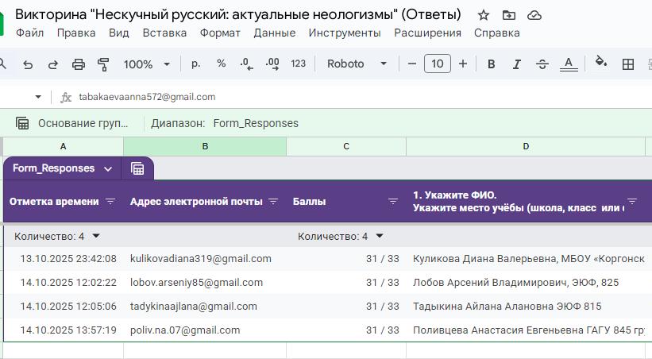Screen dimensions: 652x359
Task: Open the Данные menu
Action: click(x=274, y=33)
